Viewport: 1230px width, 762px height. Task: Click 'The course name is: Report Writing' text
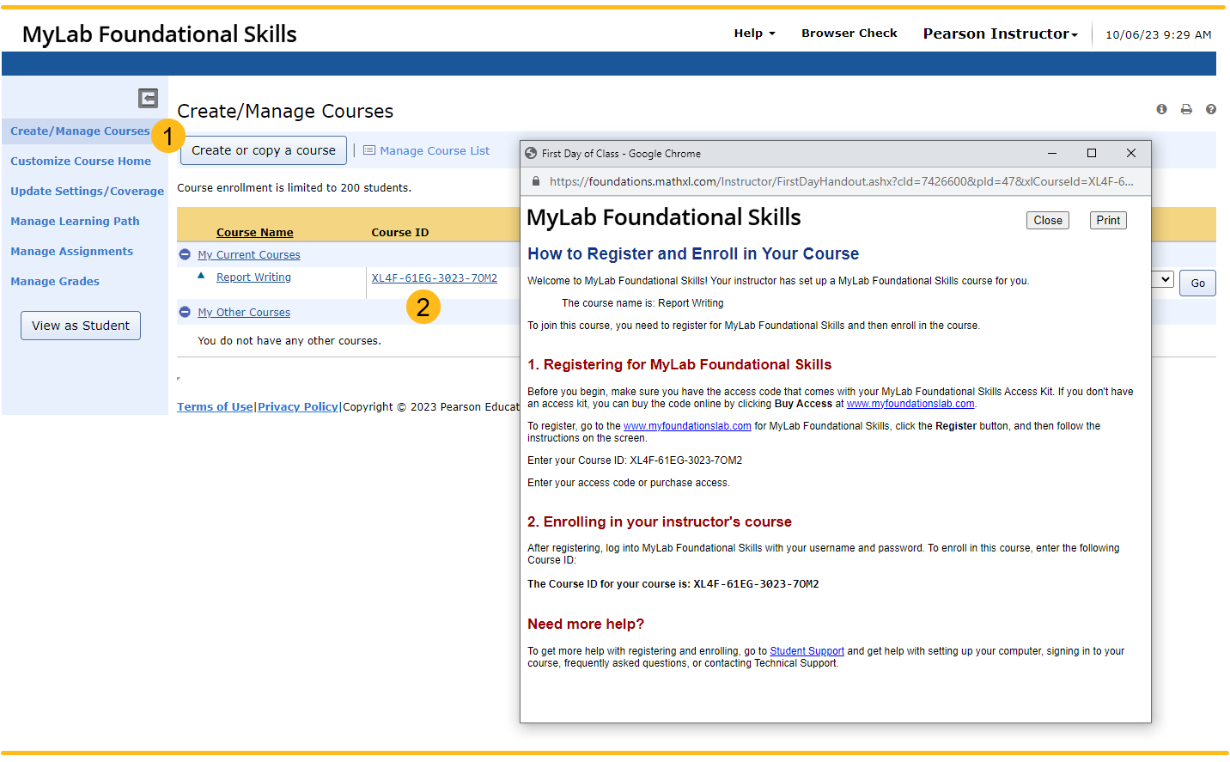tap(642, 303)
